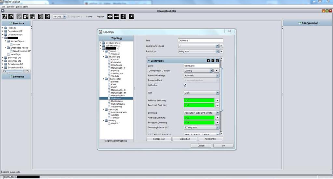Click OK in Topology dialog

223,146
